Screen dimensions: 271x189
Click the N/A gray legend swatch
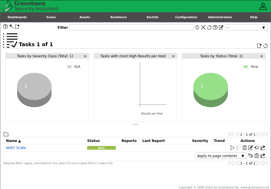(x=69, y=67)
